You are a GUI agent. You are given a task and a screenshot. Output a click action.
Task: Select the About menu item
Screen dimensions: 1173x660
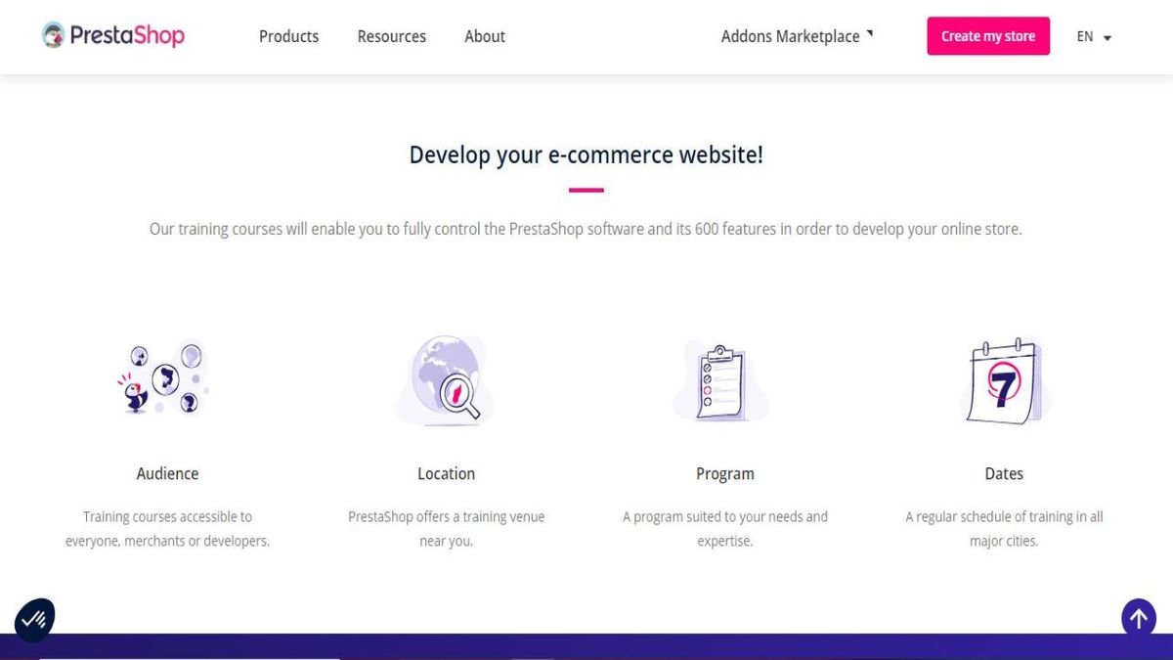click(x=485, y=36)
